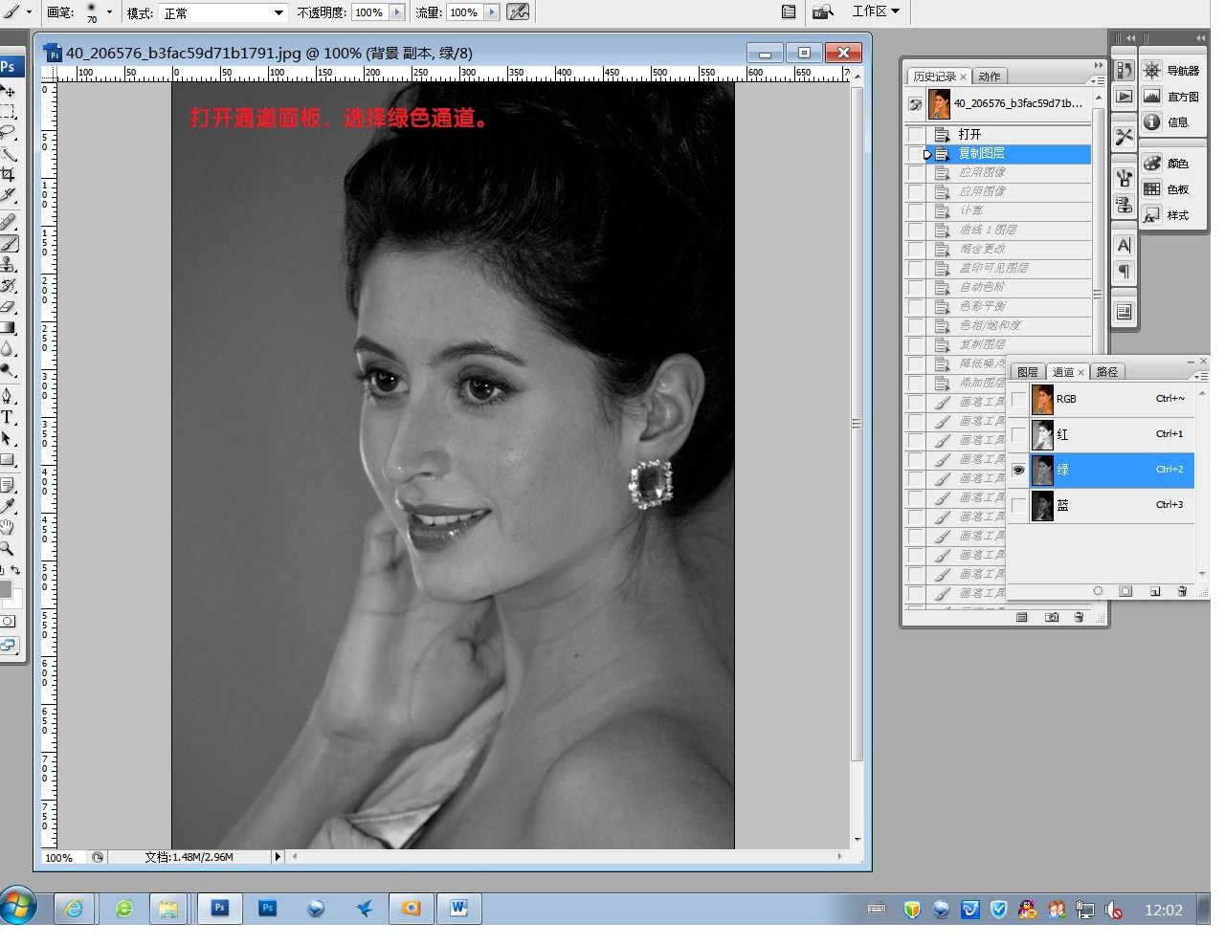Show the Red (红) channel eye
The height and width of the screenshot is (945, 1225).
(x=1018, y=434)
